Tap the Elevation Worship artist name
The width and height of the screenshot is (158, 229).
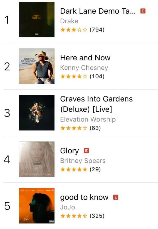click(x=88, y=119)
